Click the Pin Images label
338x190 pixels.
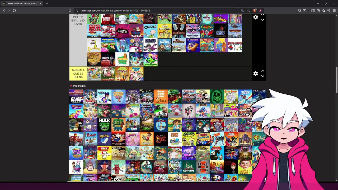(x=79, y=86)
